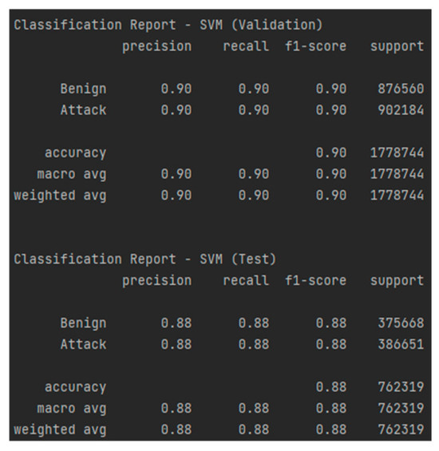Click the validation f1-score column header
439x451 pixels.
click(315, 46)
